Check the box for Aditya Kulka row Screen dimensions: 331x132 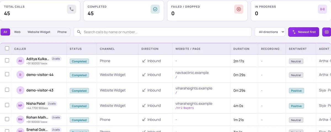pos(7,61)
